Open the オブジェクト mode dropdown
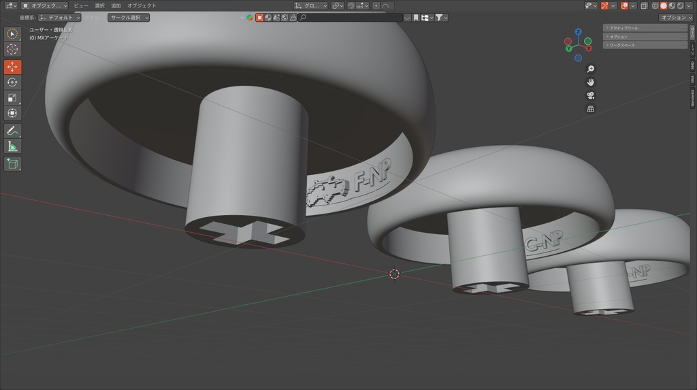 click(45, 5)
